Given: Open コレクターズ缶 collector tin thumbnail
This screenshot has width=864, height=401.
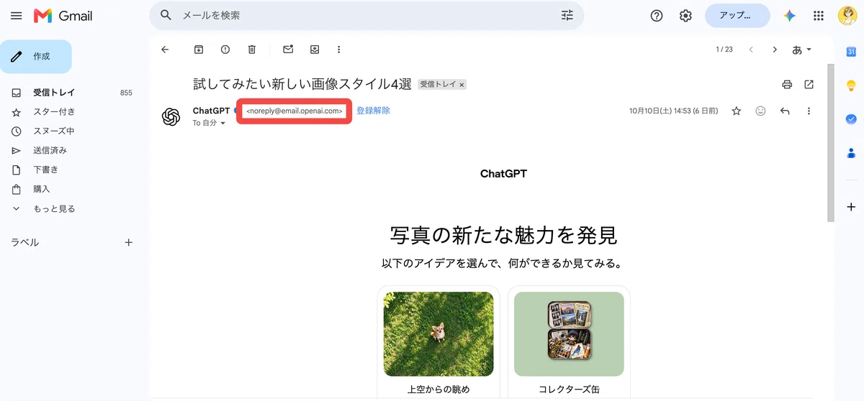Looking at the screenshot, I should (569, 334).
